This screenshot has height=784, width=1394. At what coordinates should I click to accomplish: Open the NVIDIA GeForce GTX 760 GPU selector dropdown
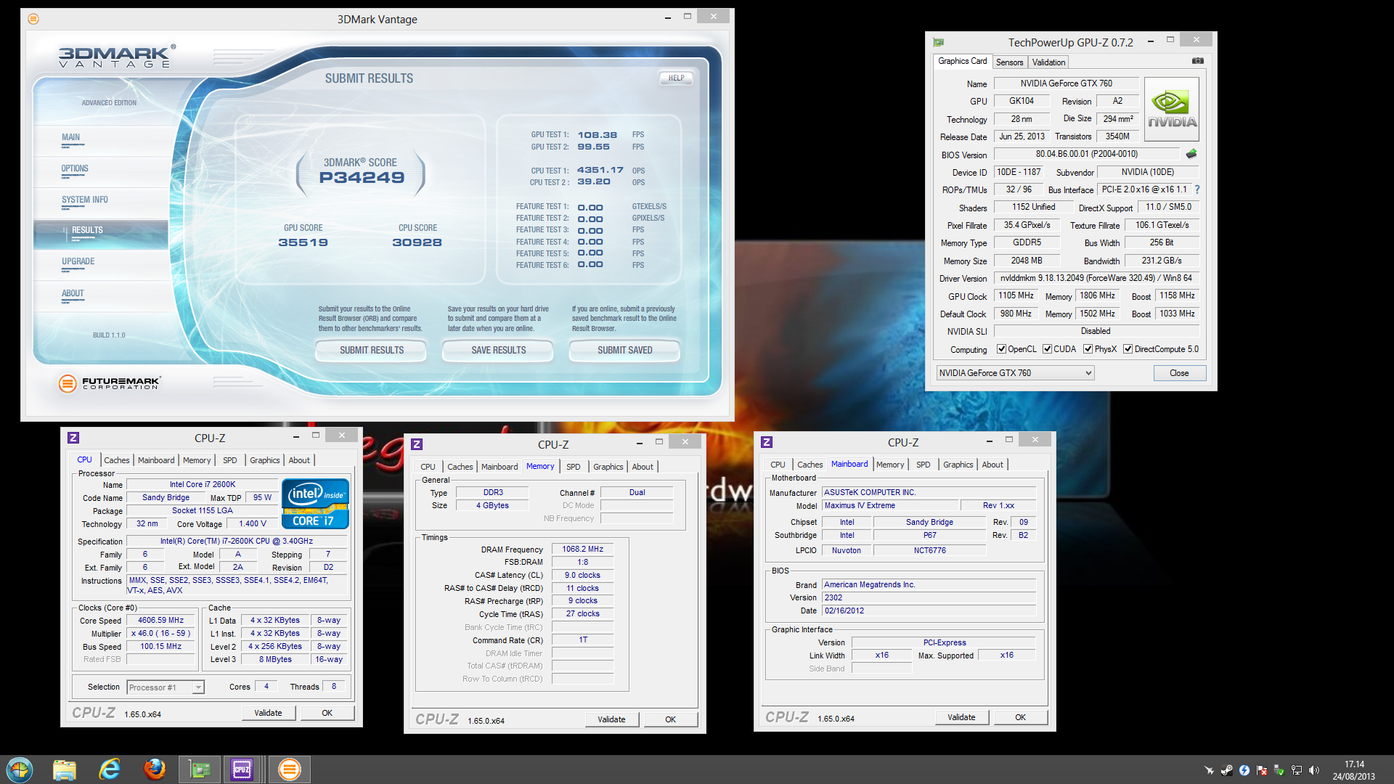1015,373
